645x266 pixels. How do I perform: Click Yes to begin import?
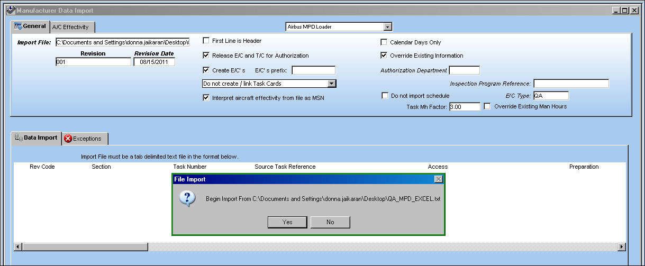pos(287,222)
